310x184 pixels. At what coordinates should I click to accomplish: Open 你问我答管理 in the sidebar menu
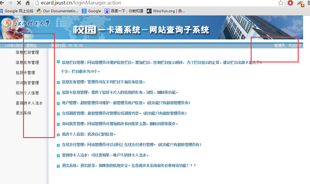click(27, 83)
